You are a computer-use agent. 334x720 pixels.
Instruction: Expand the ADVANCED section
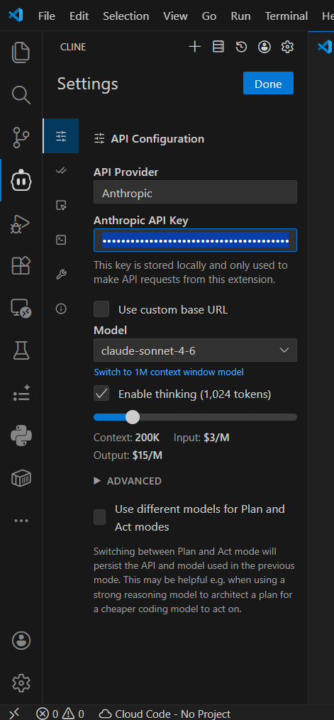pyautogui.click(x=128, y=481)
